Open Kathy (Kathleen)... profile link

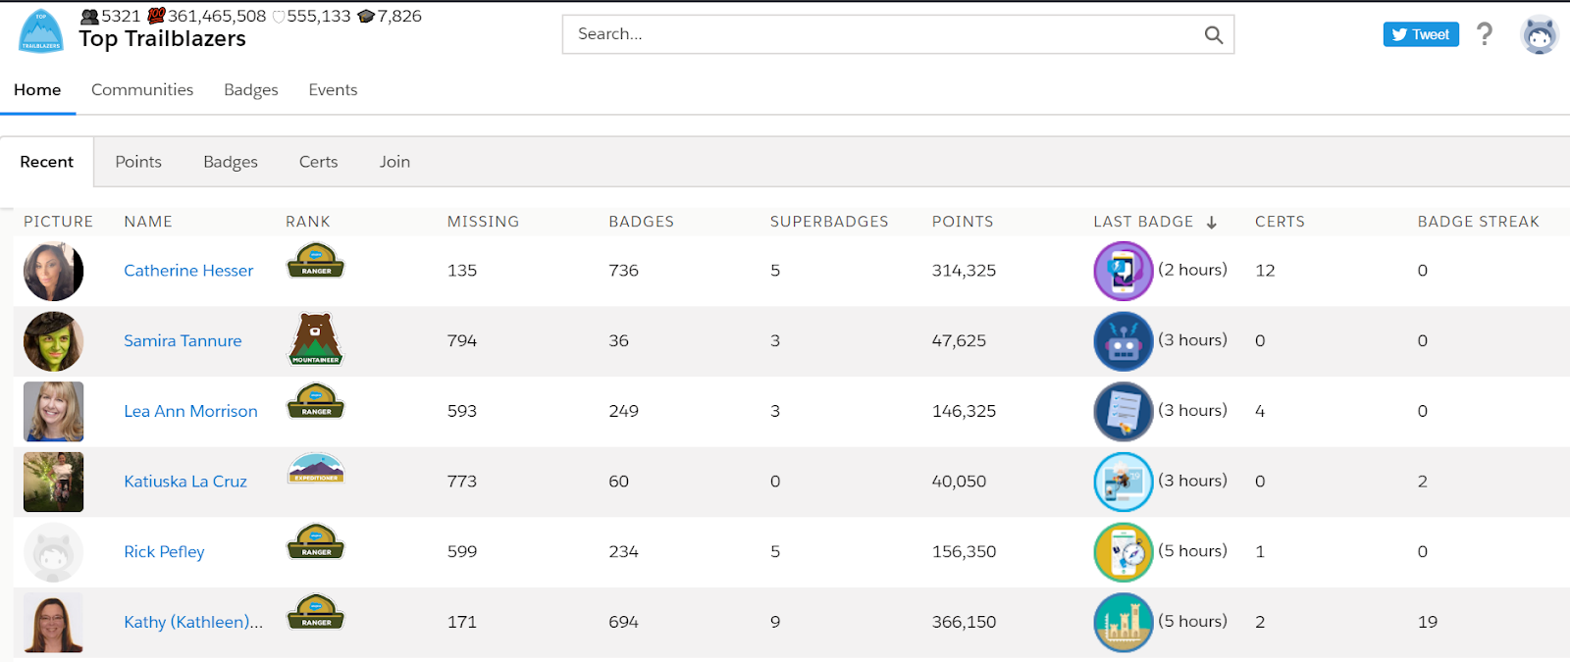click(x=193, y=623)
